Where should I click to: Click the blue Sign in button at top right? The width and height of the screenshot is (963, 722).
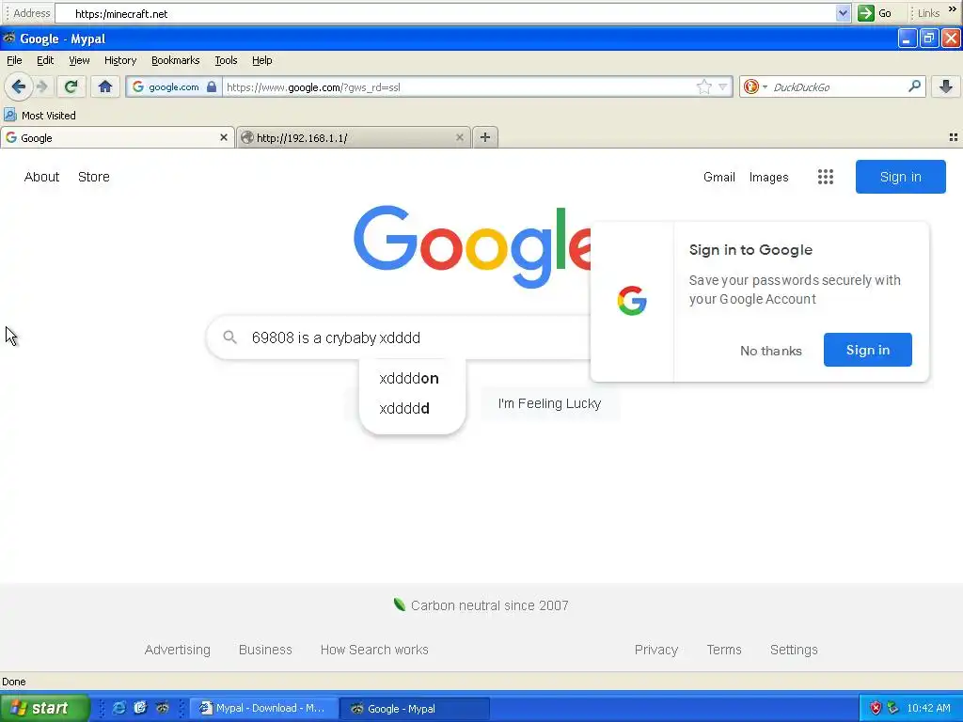(900, 177)
